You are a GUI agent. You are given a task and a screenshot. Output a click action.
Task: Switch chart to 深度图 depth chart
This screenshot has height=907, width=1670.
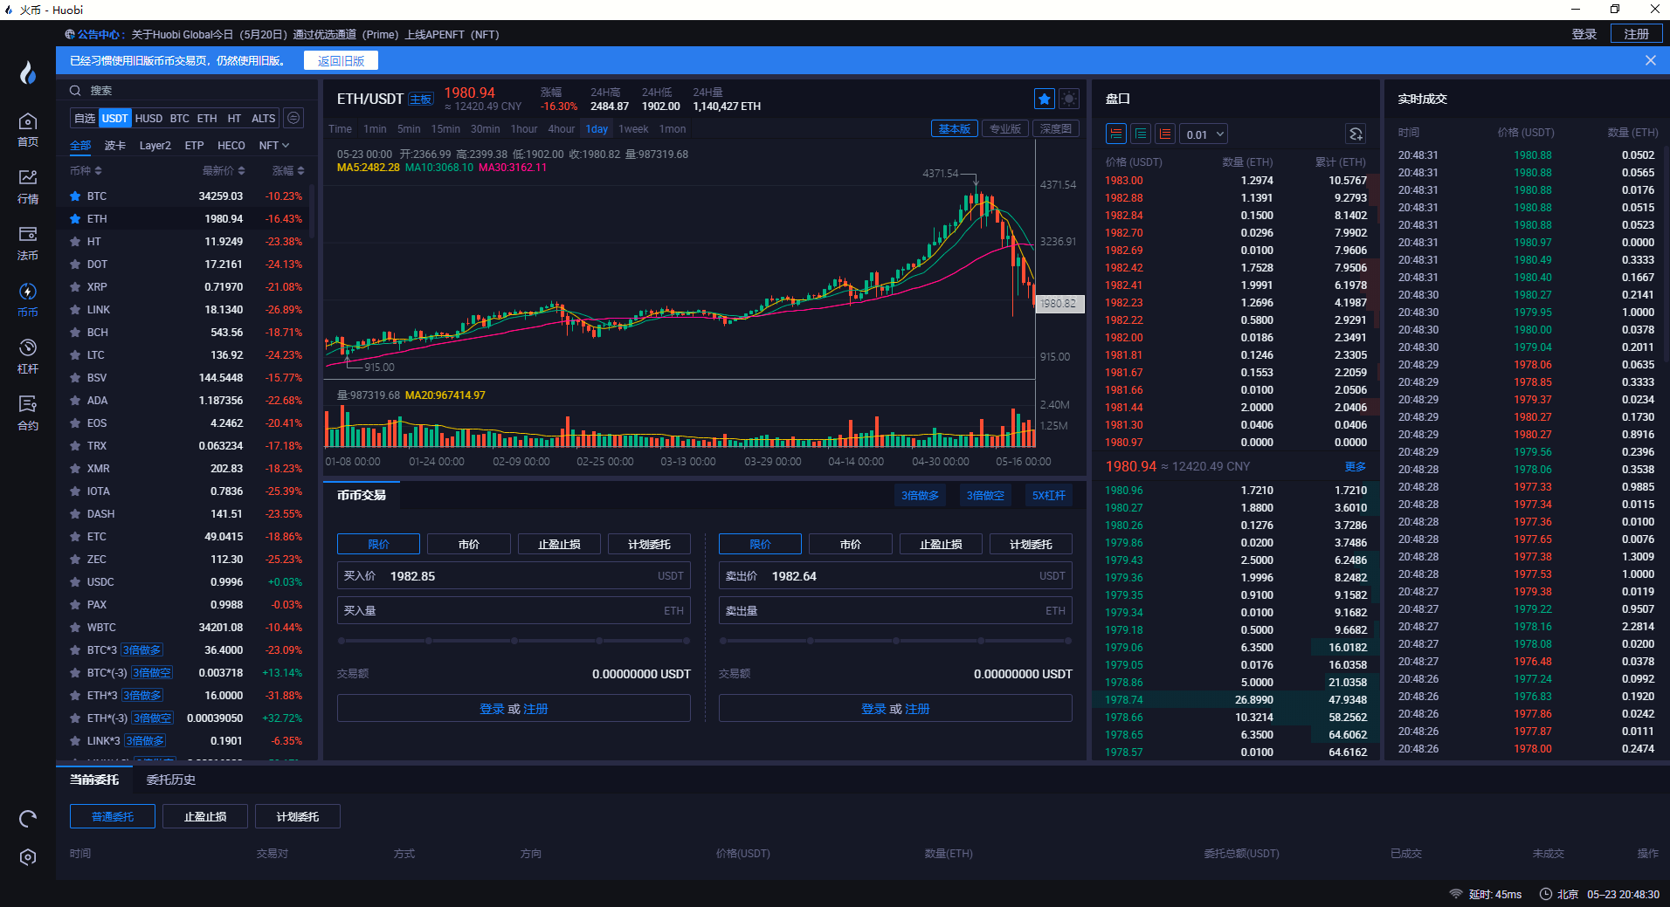click(1056, 129)
